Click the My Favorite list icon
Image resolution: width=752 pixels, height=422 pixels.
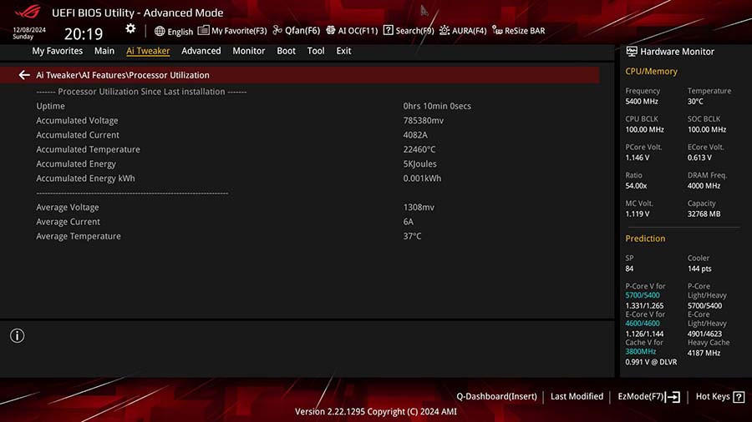pos(203,30)
